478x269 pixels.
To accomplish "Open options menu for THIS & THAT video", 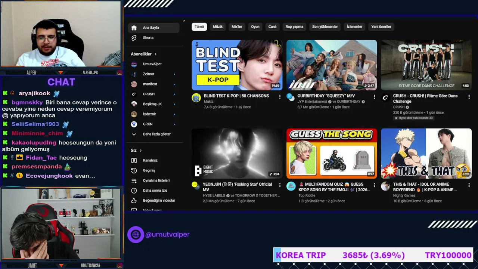I will coord(469,185).
